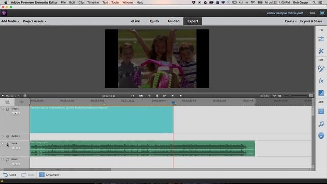Click the Music track note icon
This screenshot has width=327, height=184.
click(x=8, y=160)
